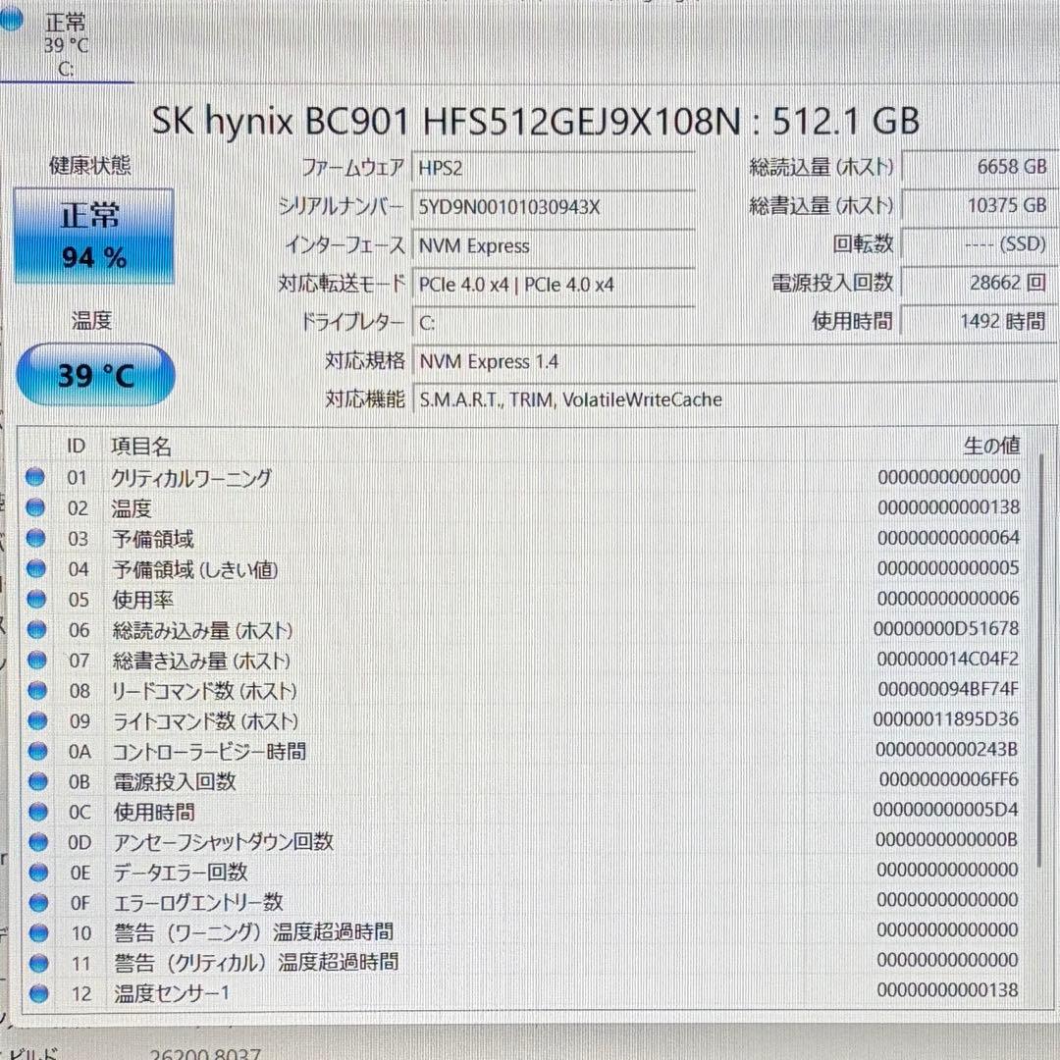Click the drive title SK hynix BC901

coord(535,121)
